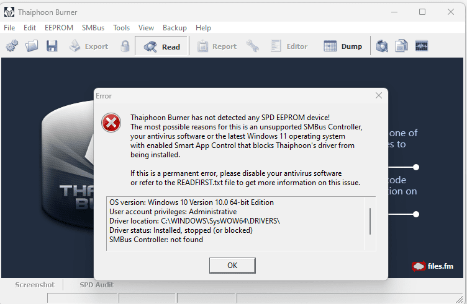Switch to the Screenshot tab
The height and width of the screenshot is (304, 467).
pyautogui.click(x=35, y=285)
